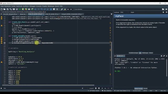Click the LSP Python status bar entry

pyautogui.click(x=93, y=91)
